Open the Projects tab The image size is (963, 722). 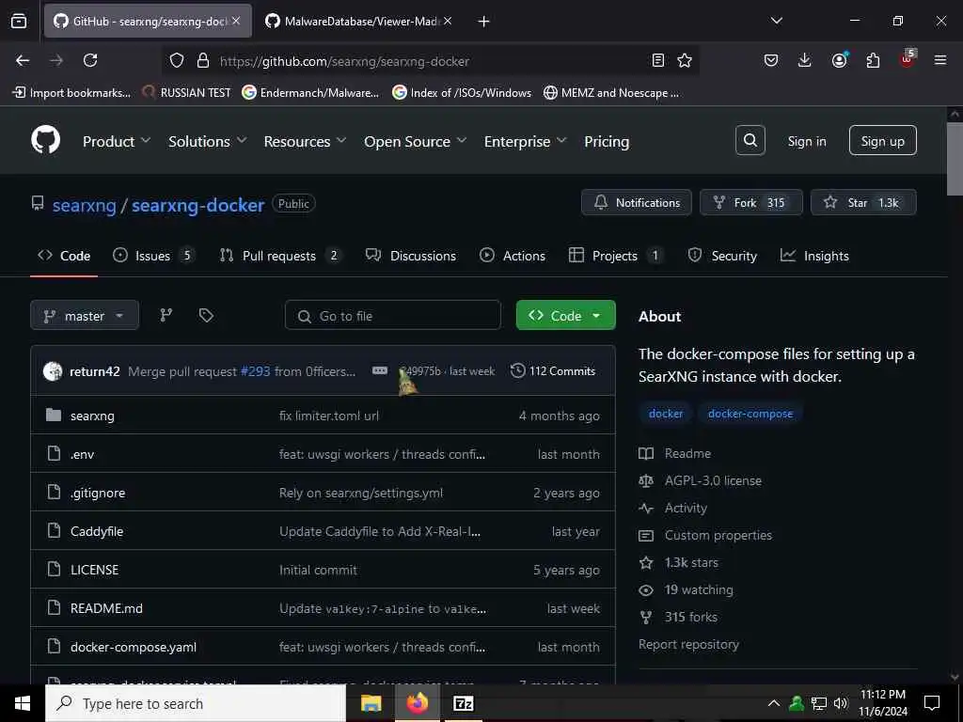coord(615,256)
